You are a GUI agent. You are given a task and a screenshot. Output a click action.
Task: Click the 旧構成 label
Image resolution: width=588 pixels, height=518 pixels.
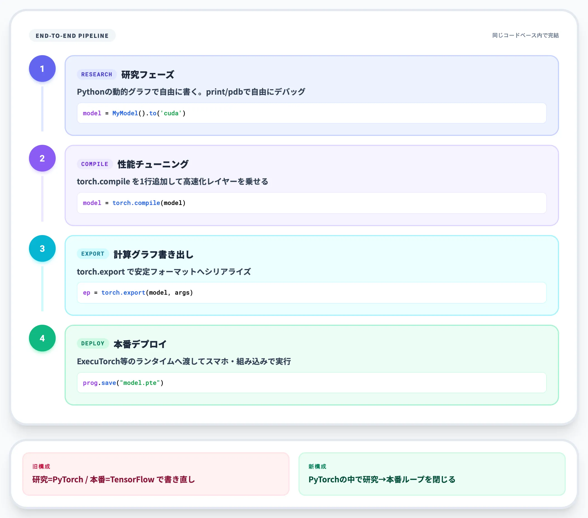41,466
